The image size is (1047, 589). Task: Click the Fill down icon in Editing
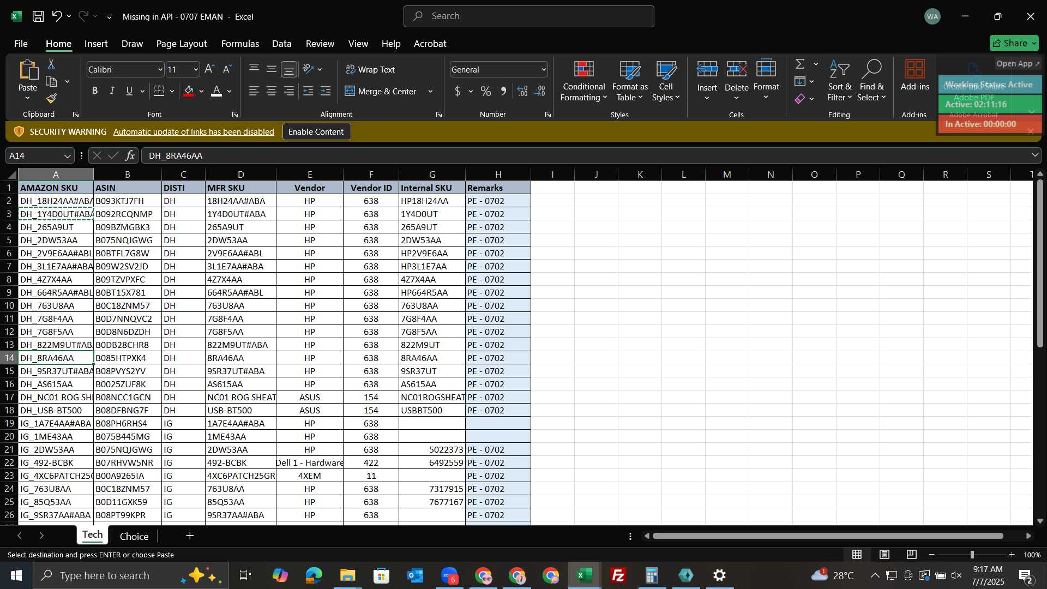(x=800, y=81)
